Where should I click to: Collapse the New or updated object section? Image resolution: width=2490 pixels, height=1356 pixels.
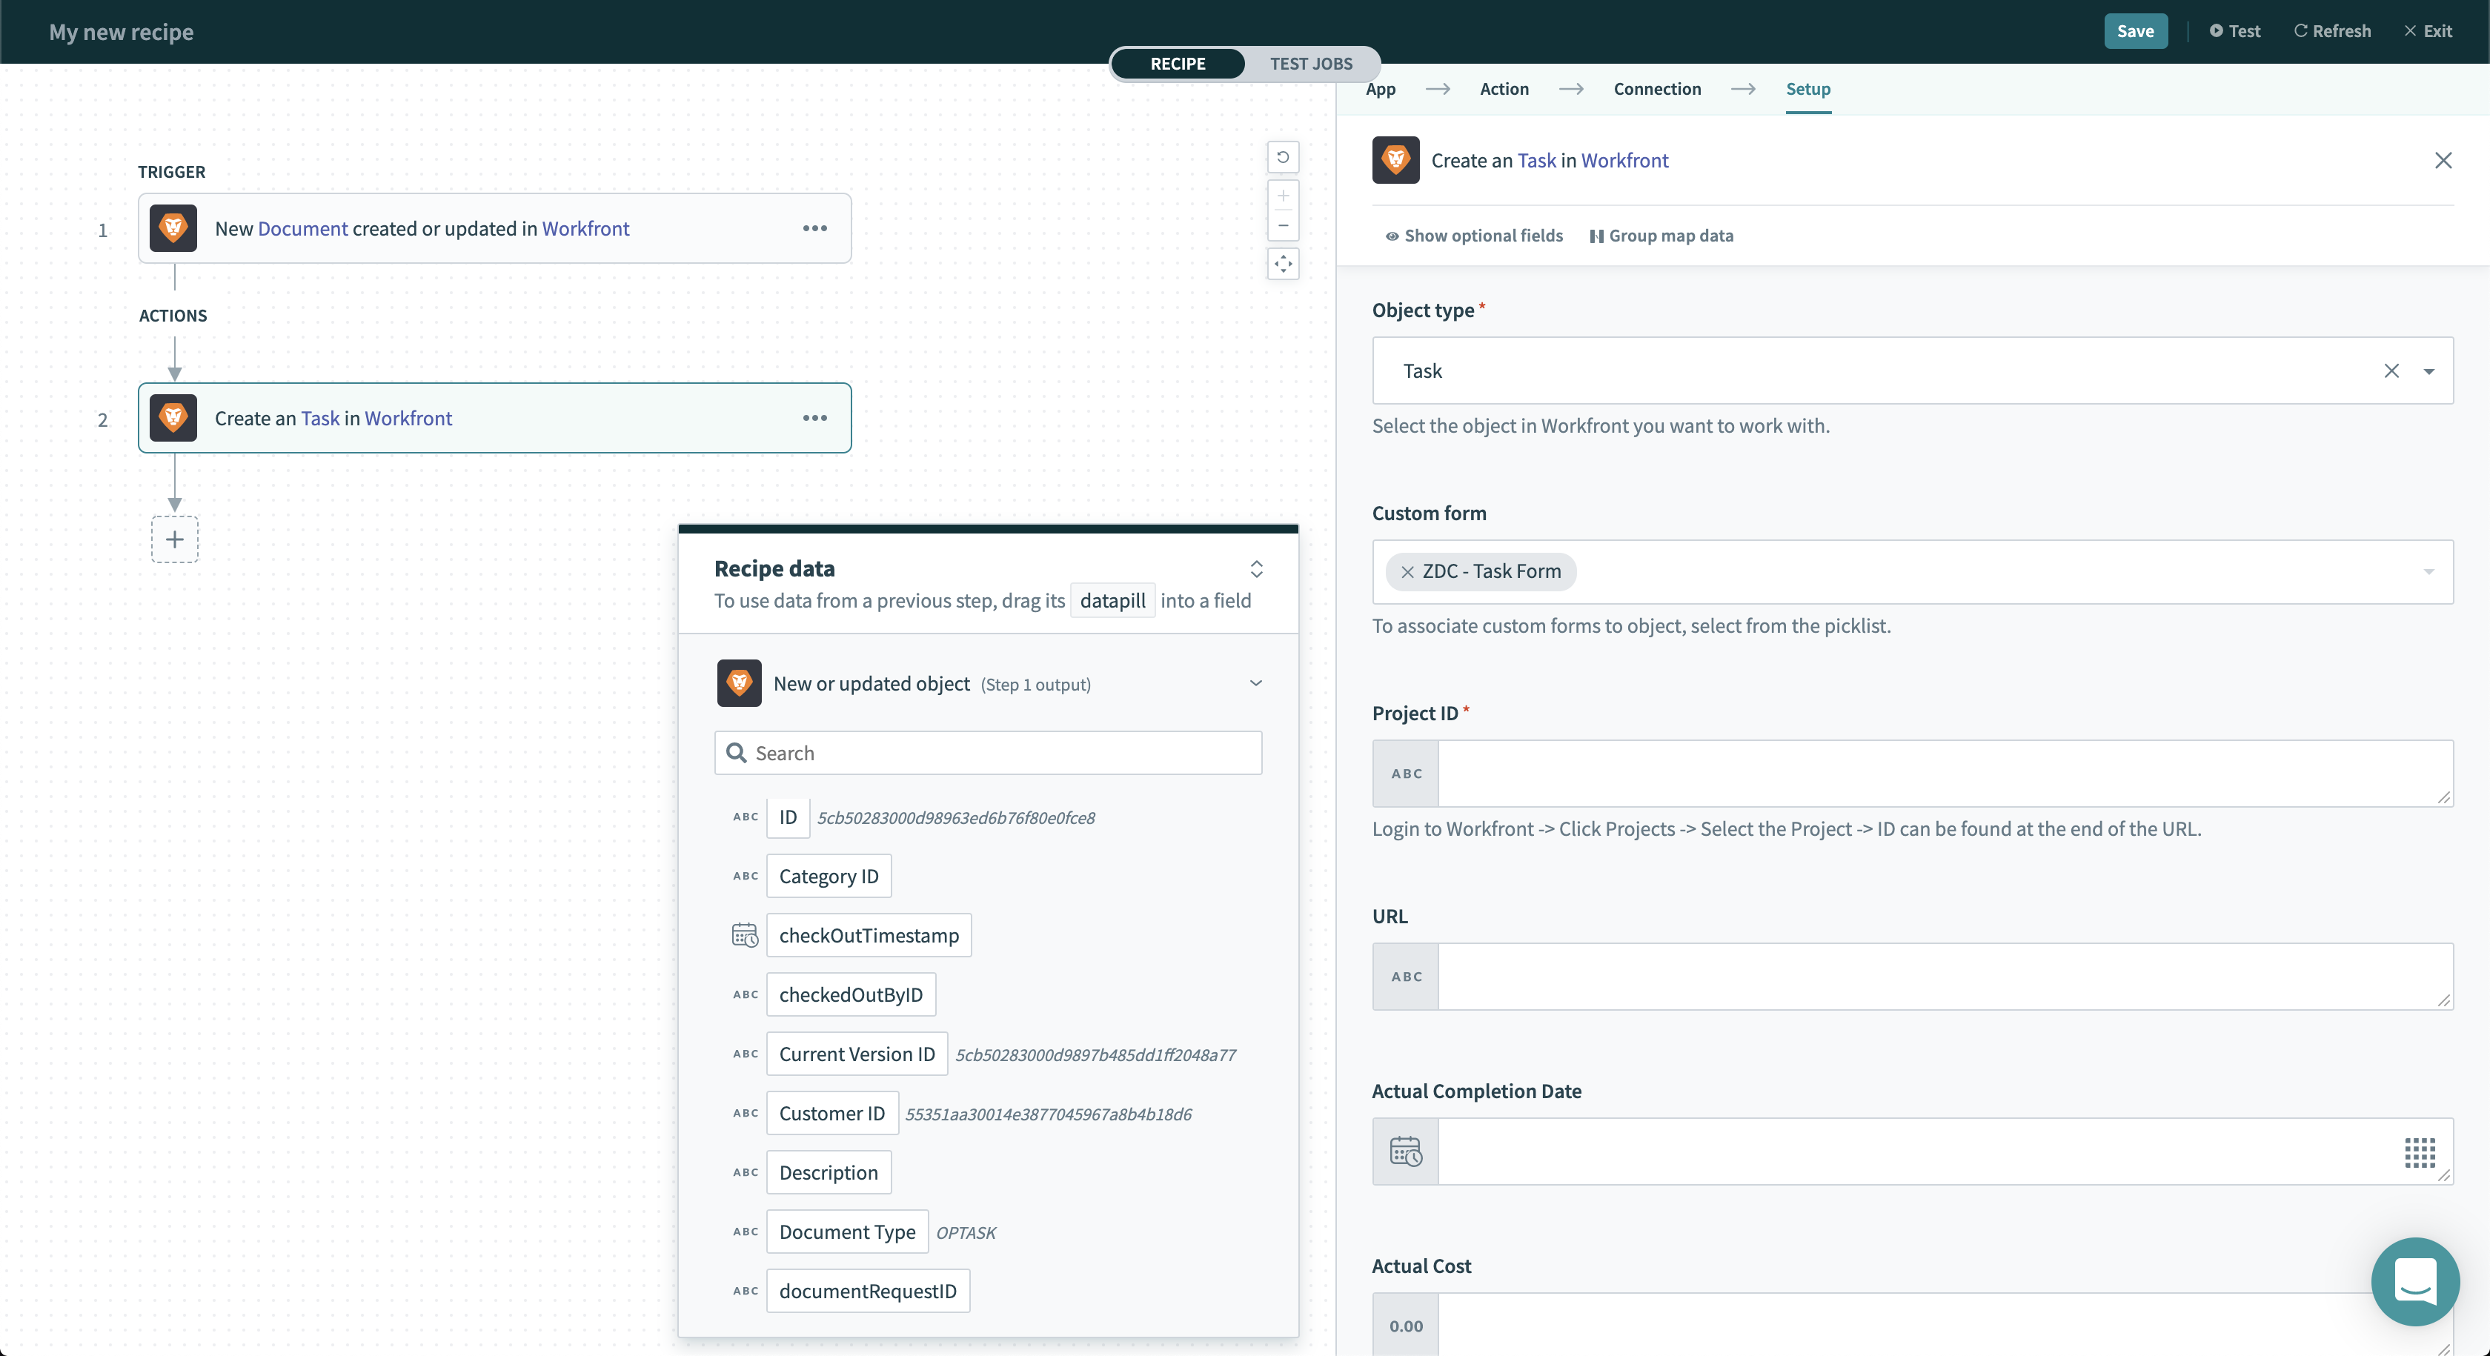coord(1255,683)
